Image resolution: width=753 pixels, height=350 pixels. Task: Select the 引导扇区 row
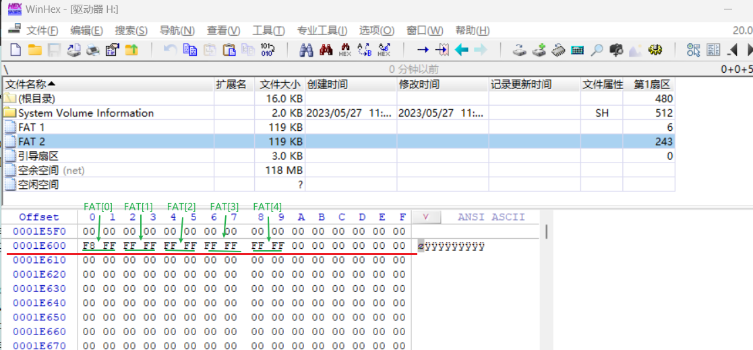338,156
